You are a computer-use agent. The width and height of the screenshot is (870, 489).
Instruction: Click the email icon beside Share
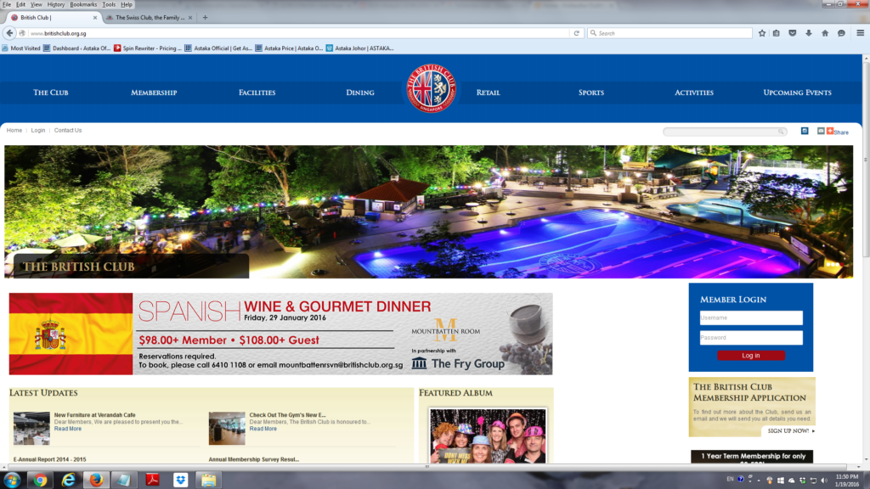(821, 131)
